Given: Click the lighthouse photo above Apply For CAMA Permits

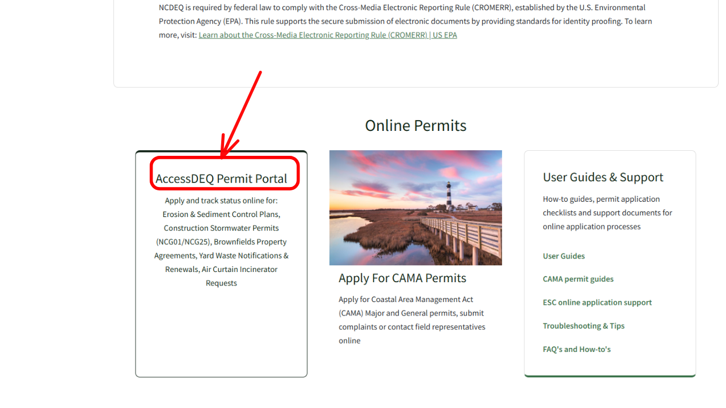Looking at the screenshot, I should point(415,207).
